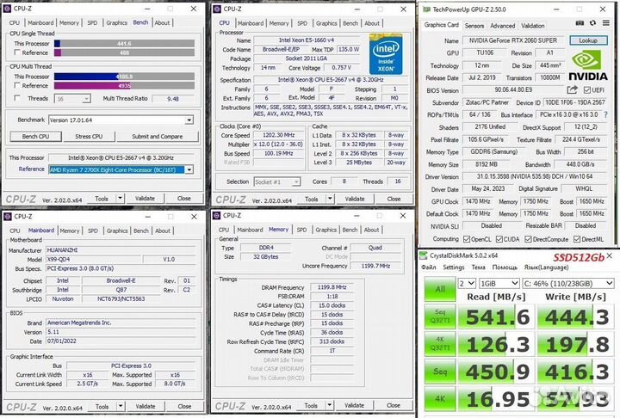Toggle the UEFI checkbox in GPU-Z
Viewport: 620px width, 418px height.
coord(587,89)
